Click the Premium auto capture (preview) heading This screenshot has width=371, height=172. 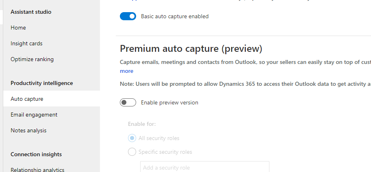click(191, 49)
